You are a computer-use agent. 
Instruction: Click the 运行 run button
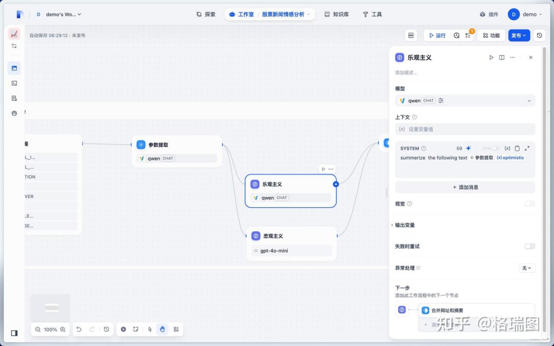437,35
